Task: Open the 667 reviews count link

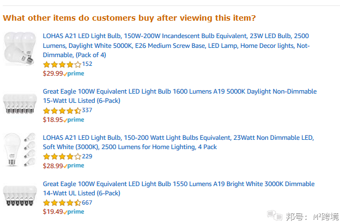Action: 87,202
